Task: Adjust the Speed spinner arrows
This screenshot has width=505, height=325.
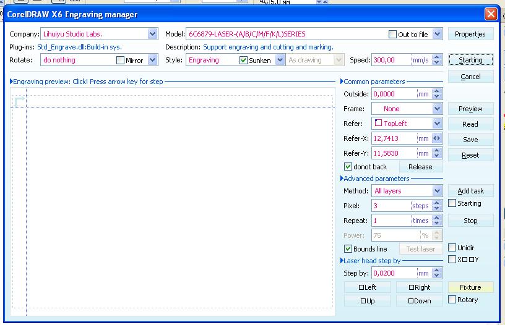Action: (x=437, y=60)
